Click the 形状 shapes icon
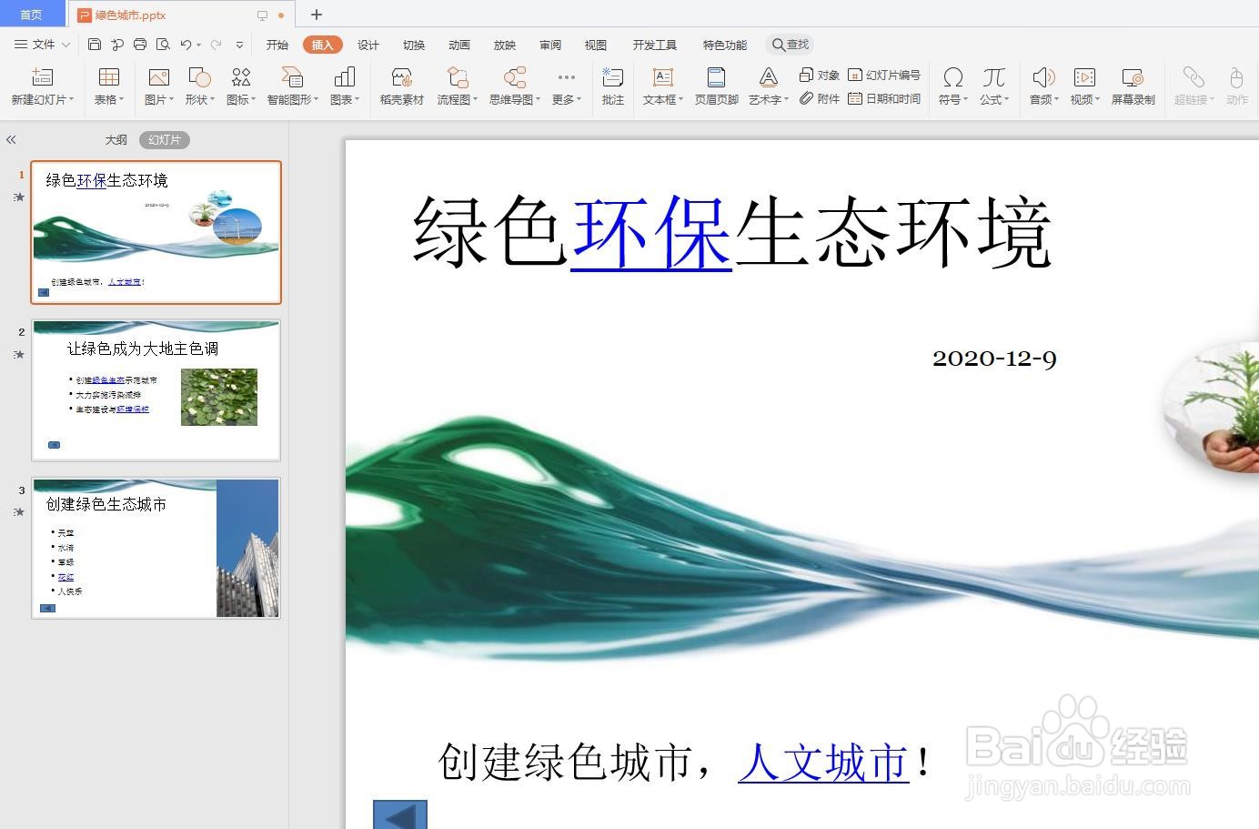Screen dimensions: 1259x829 199,76
